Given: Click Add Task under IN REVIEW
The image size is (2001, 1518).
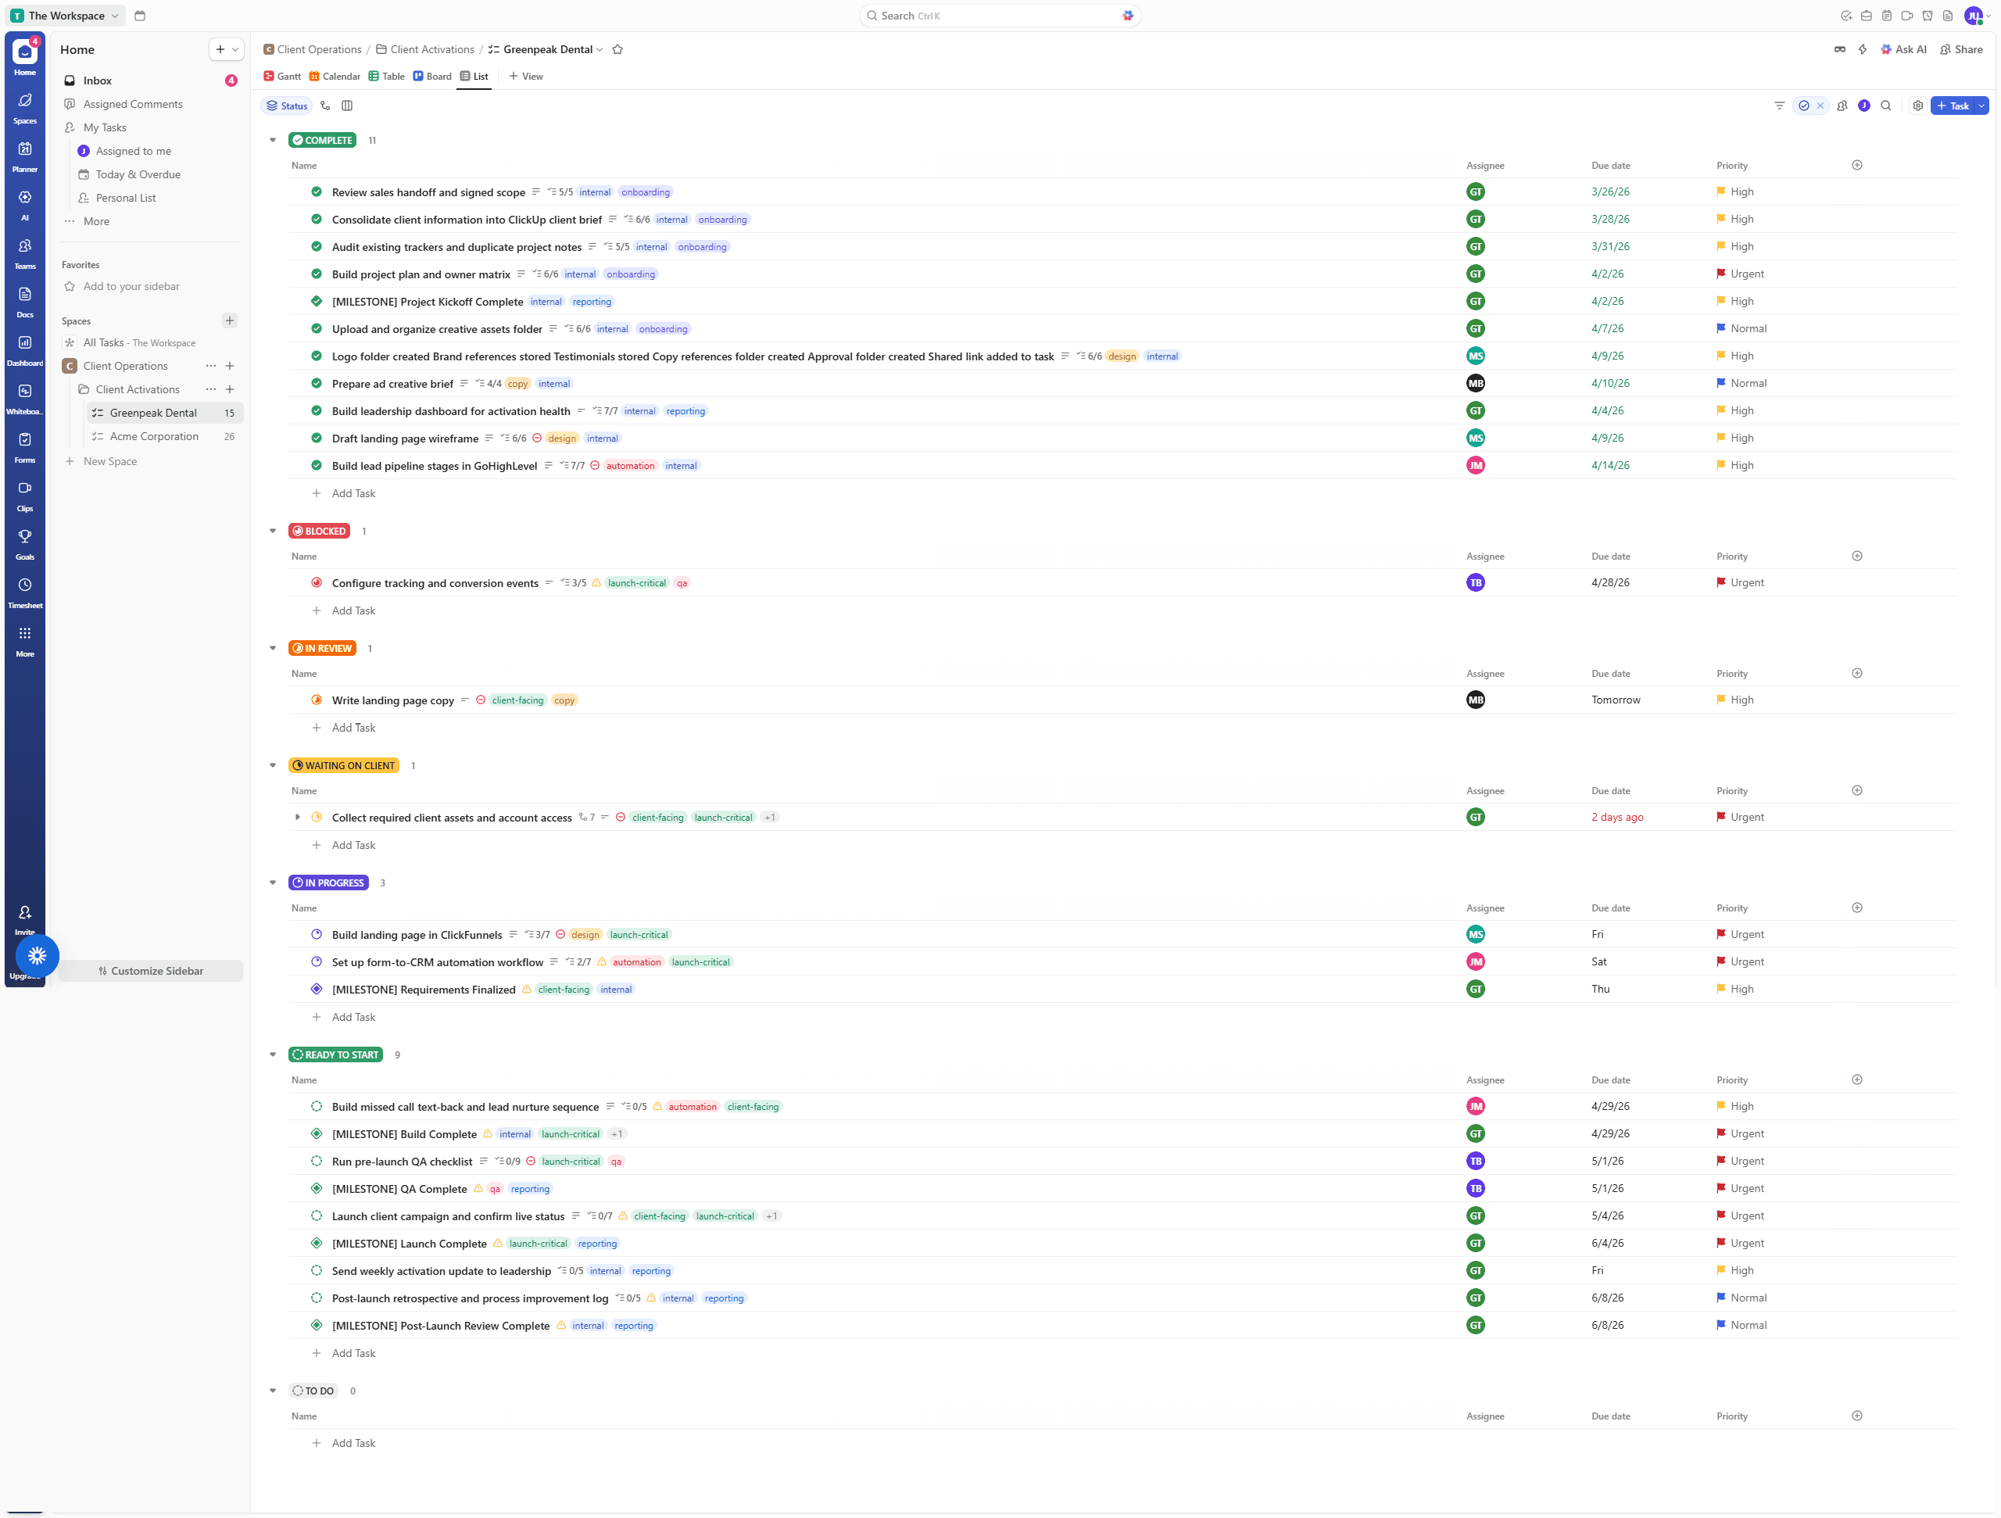Looking at the screenshot, I should coord(354,727).
